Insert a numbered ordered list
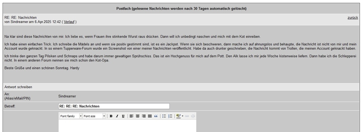 pos(170,116)
